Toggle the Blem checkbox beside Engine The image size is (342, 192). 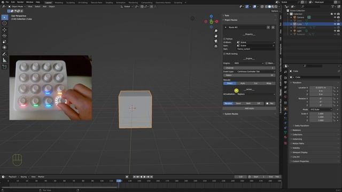[267, 63]
